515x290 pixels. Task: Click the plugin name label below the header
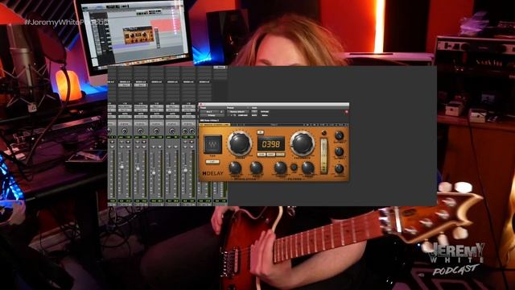209,120
